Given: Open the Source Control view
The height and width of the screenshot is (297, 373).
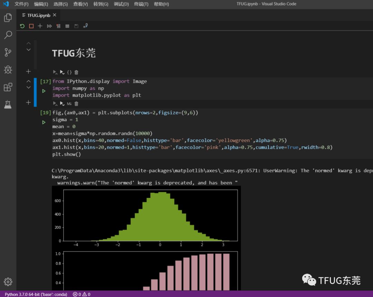Looking at the screenshot, I should click(8, 52).
